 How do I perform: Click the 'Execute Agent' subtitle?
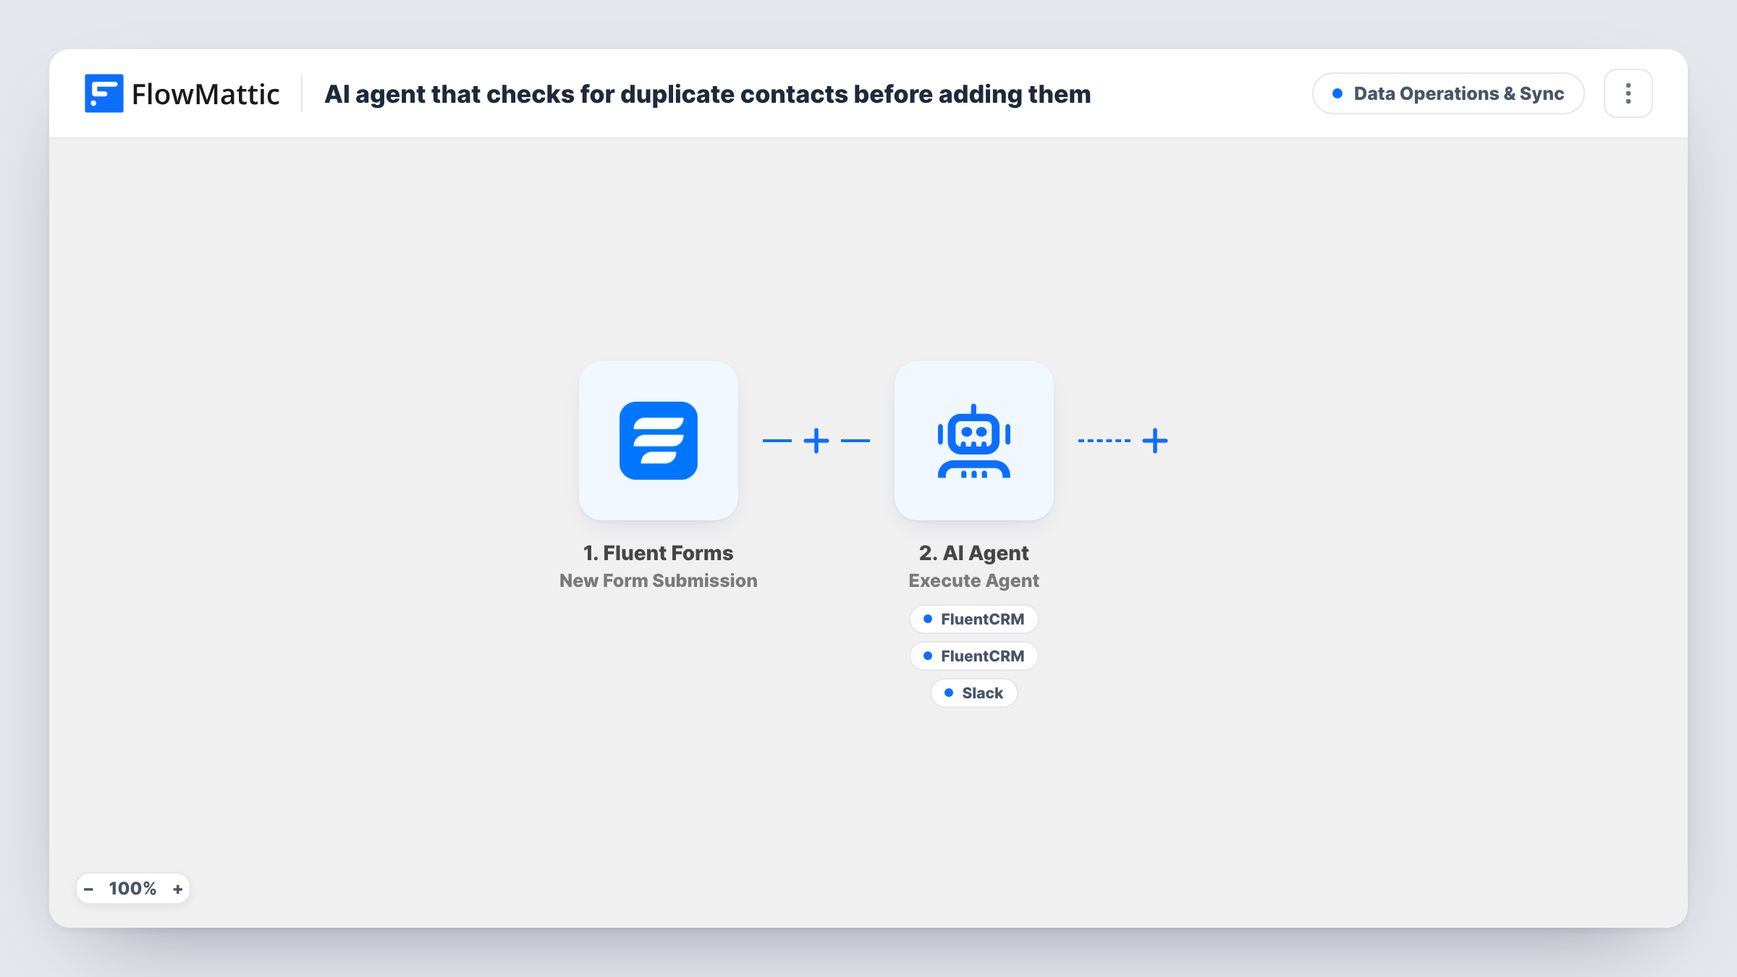pos(973,580)
